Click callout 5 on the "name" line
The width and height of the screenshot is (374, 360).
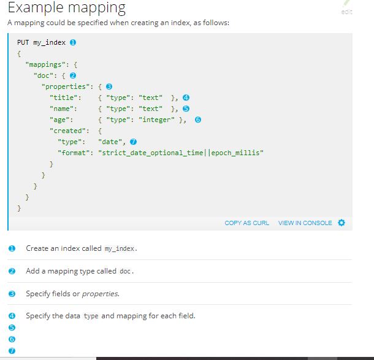tap(186, 109)
